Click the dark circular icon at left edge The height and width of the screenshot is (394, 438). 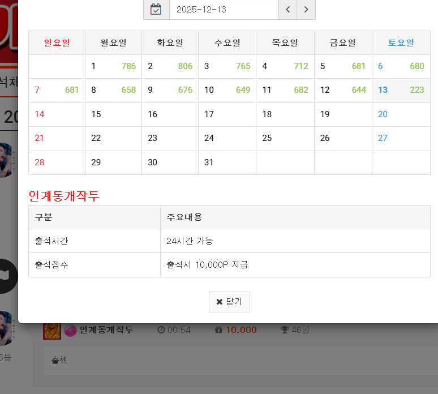[7, 276]
